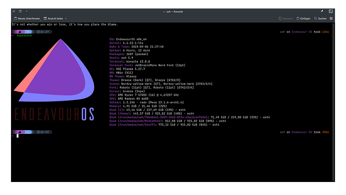346x195 pixels.
Task: Expand the Ansicht teilen dropdown arrow
Action: [66, 19]
